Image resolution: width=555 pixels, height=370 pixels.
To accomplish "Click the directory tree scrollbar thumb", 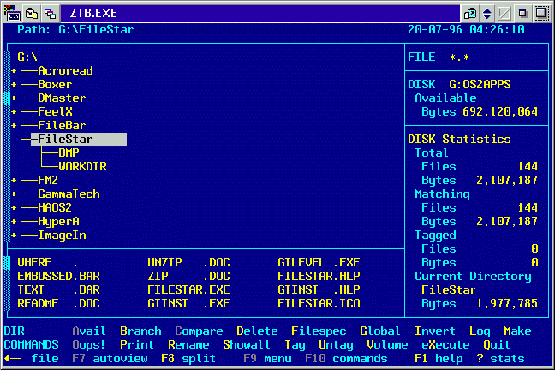I will pyautogui.click(x=7, y=98).
